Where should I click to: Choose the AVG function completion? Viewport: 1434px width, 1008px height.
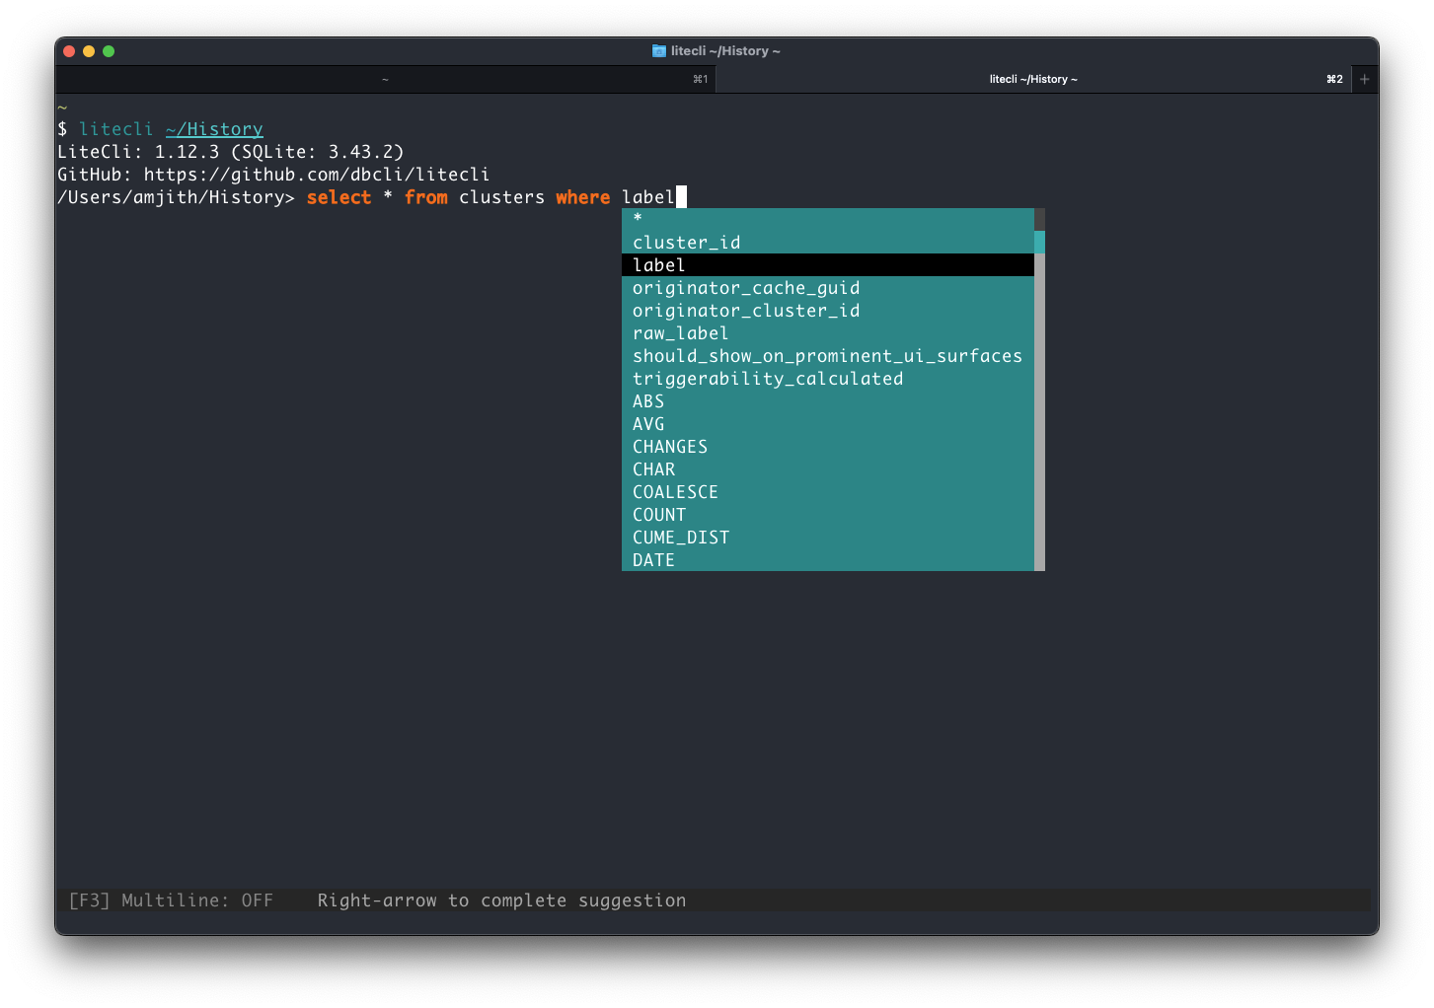[828, 424]
